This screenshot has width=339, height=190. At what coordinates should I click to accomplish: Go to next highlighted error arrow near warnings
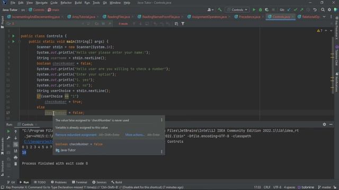[331, 31]
